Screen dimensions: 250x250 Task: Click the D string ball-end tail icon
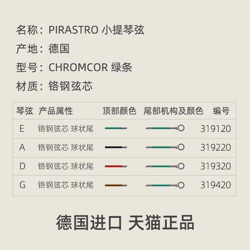(x=165, y=166)
